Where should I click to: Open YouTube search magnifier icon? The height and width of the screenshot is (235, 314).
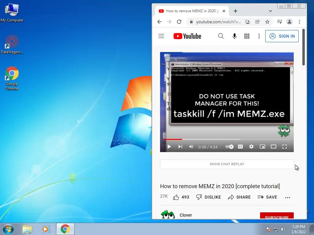click(221, 36)
